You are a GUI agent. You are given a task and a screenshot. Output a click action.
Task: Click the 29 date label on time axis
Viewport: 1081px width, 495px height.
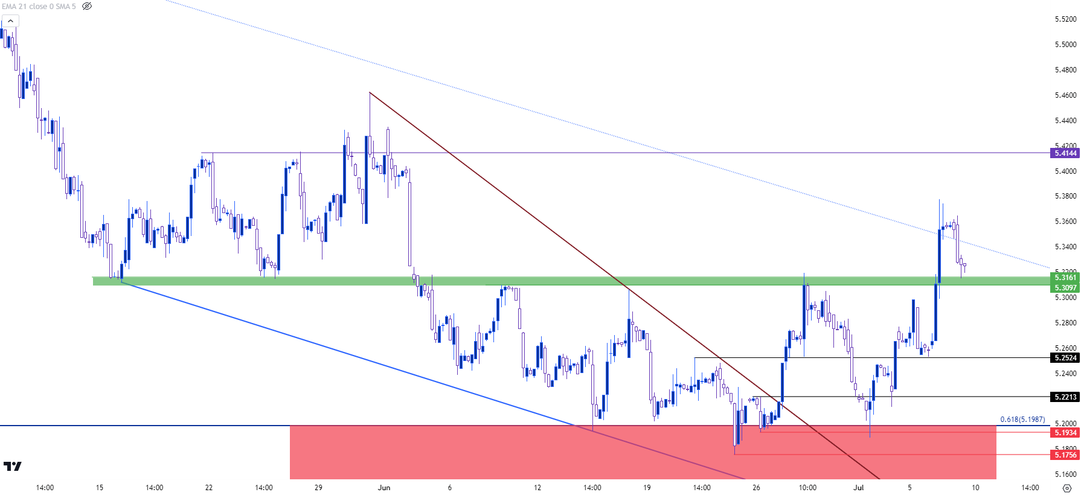[x=318, y=488]
